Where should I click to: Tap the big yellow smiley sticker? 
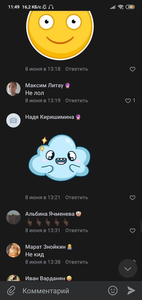click(60, 34)
